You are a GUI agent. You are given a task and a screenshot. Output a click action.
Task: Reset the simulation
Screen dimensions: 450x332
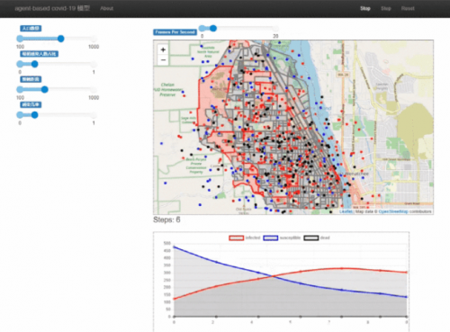[408, 8]
